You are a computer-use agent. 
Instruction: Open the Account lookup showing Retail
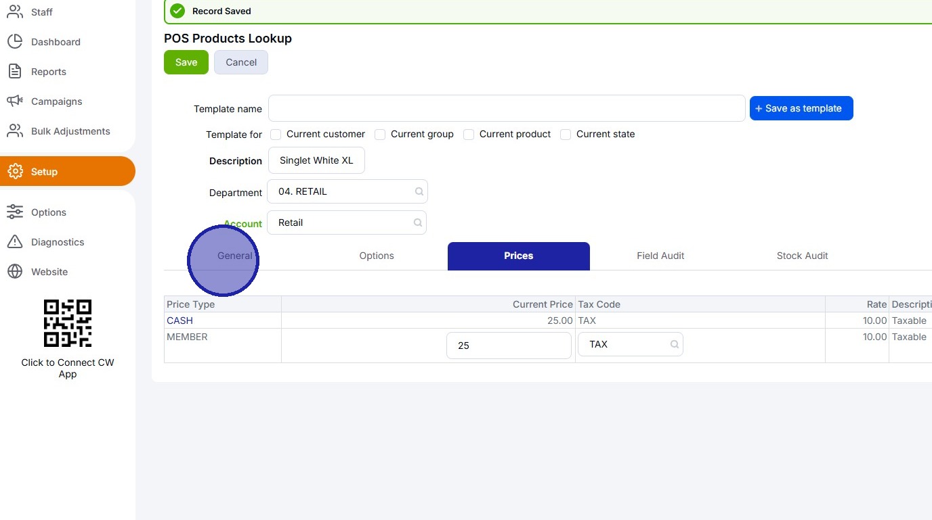pyautogui.click(x=347, y=222)
